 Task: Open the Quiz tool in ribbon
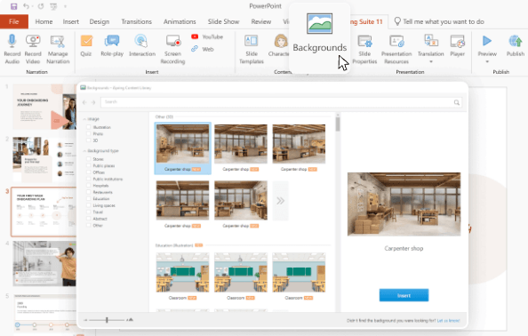86,41
